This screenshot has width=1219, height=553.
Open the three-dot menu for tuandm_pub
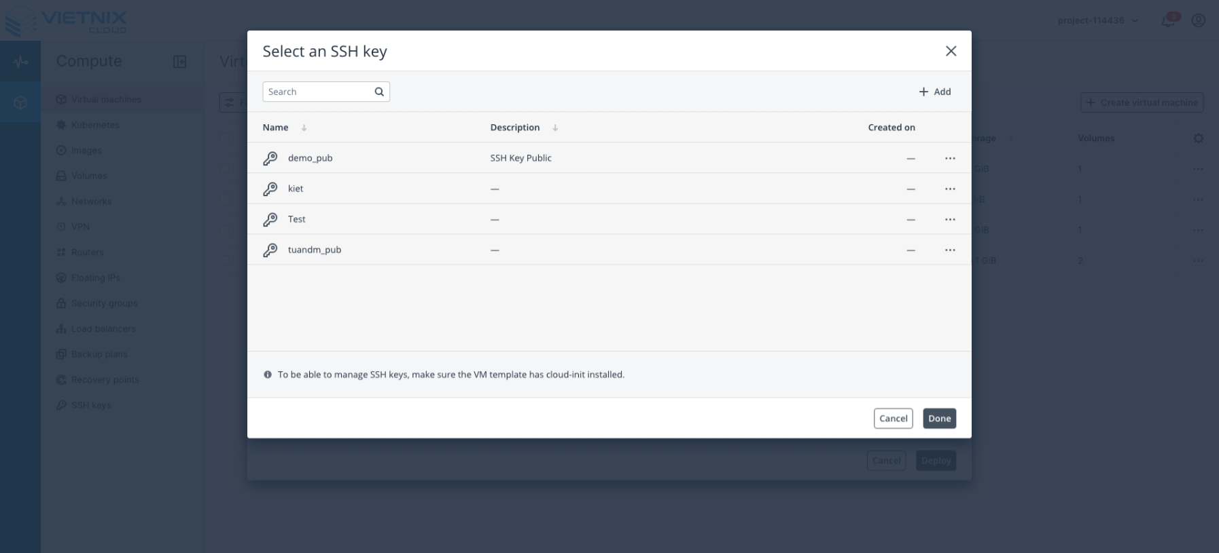coord(950,250)
